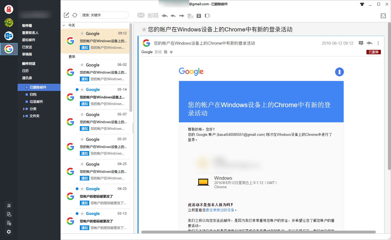
Task: Open 已发送 sent folder
Action: coord(27,47)
